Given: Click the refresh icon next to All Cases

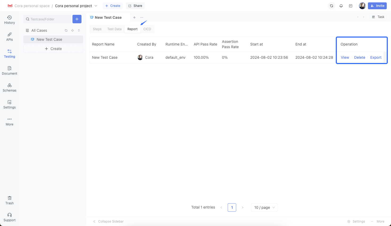Looking at the screenshot, I should click(66, 30).
